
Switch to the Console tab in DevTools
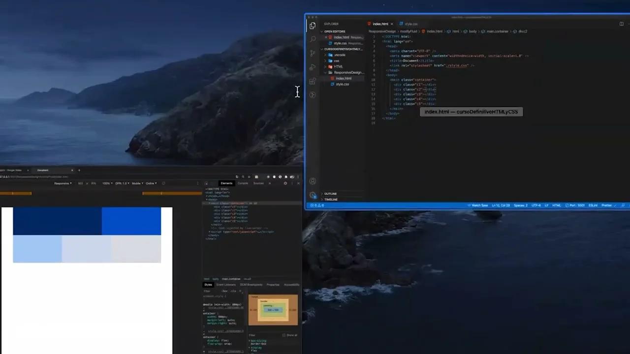pyautogui.click(x=243, y=183)
